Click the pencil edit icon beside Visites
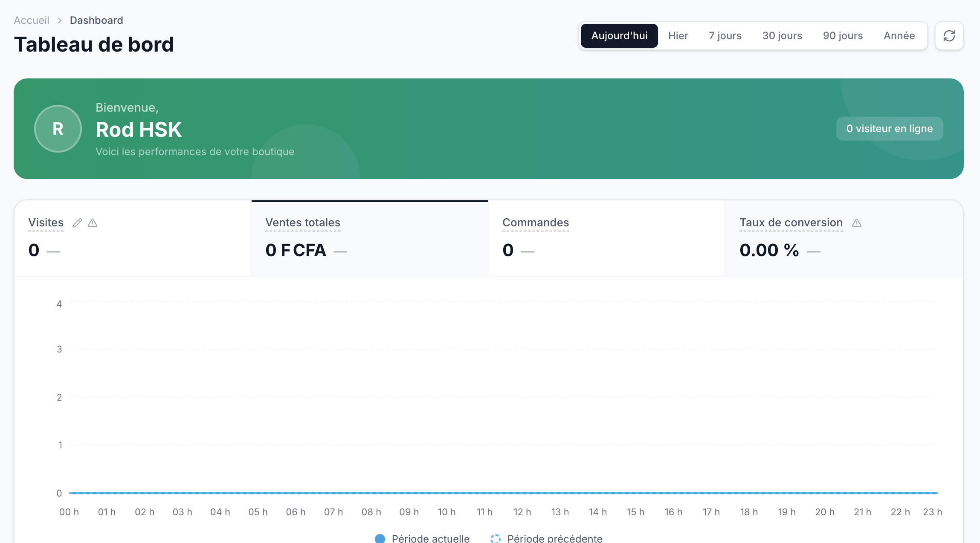This screenshot has width=980, height=543. pos(77,223)
